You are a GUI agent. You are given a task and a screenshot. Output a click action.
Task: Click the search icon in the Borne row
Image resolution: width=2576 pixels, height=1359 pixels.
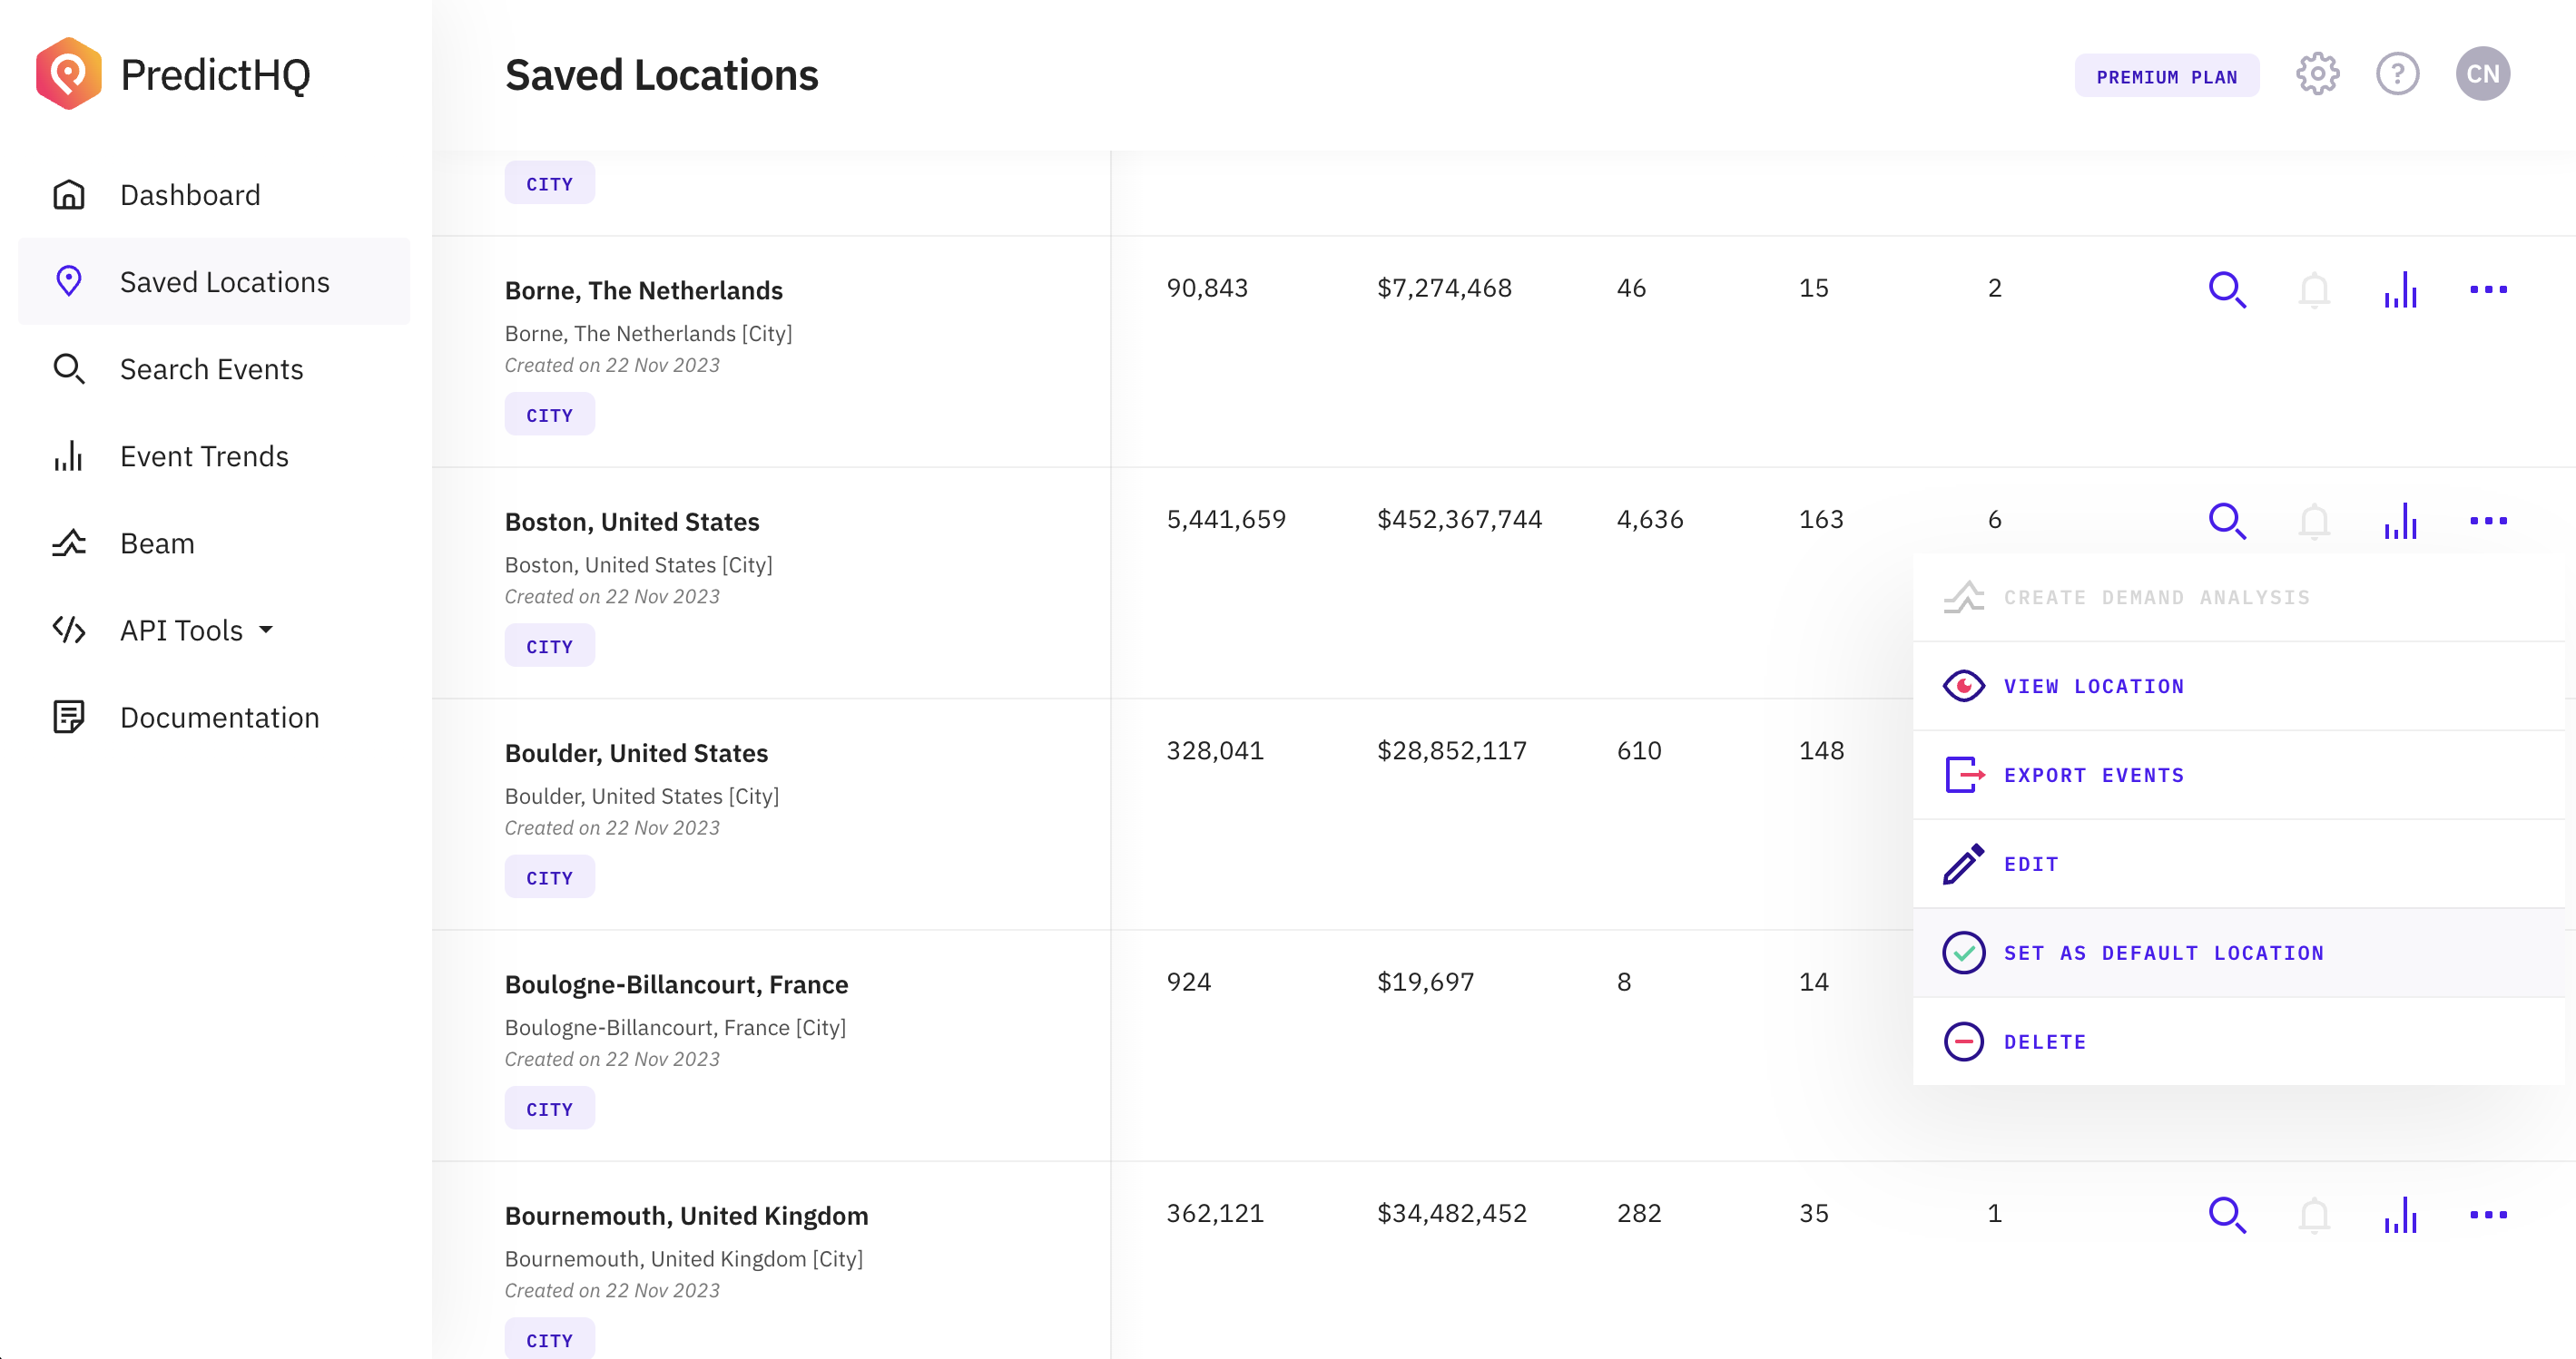pos(2227,289)
